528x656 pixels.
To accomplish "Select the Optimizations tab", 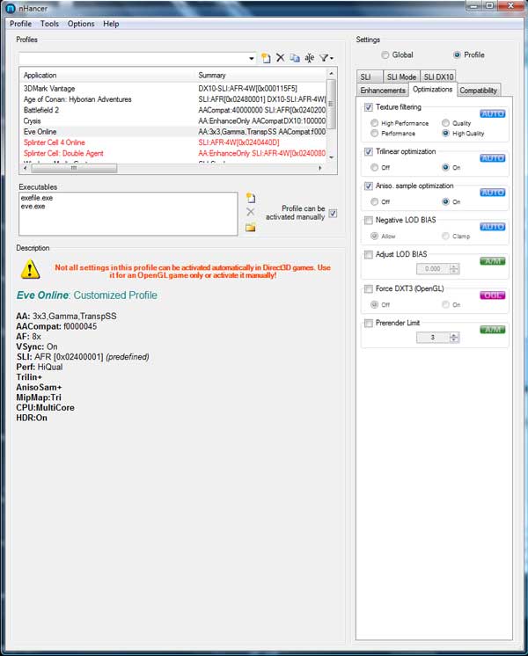I will pyautogui.click(x=433, y=90).
